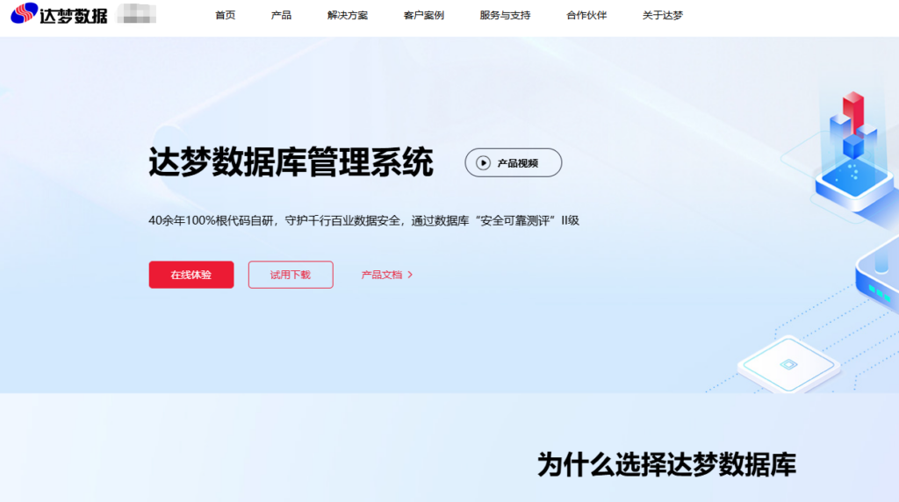Viewport: 899px width, 502px height.
Task: Open the 首页 nav item
Action: (x=226, y=16)
